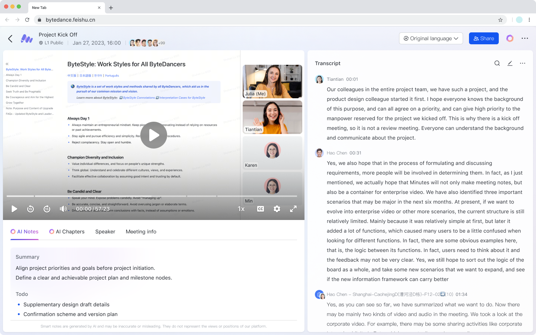Open the 中文版 language link
Image resolution: width=536 pixels, height=335 pixels.
72,76
